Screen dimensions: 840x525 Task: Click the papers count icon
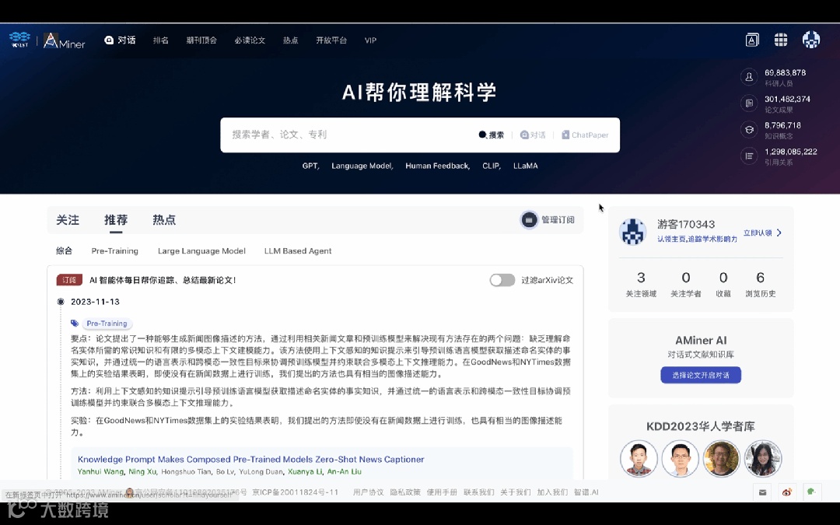[749, 103]
